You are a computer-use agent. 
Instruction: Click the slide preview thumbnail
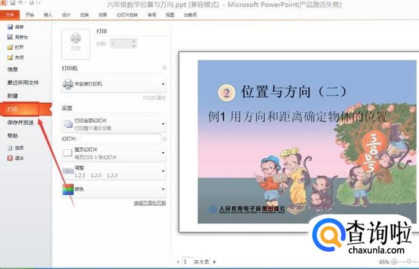pyautogui.click(x=307, y=142)
